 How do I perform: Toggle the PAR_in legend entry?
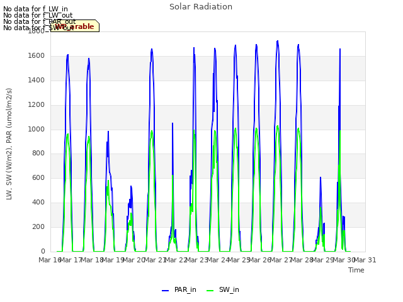[x=179, y=289]
